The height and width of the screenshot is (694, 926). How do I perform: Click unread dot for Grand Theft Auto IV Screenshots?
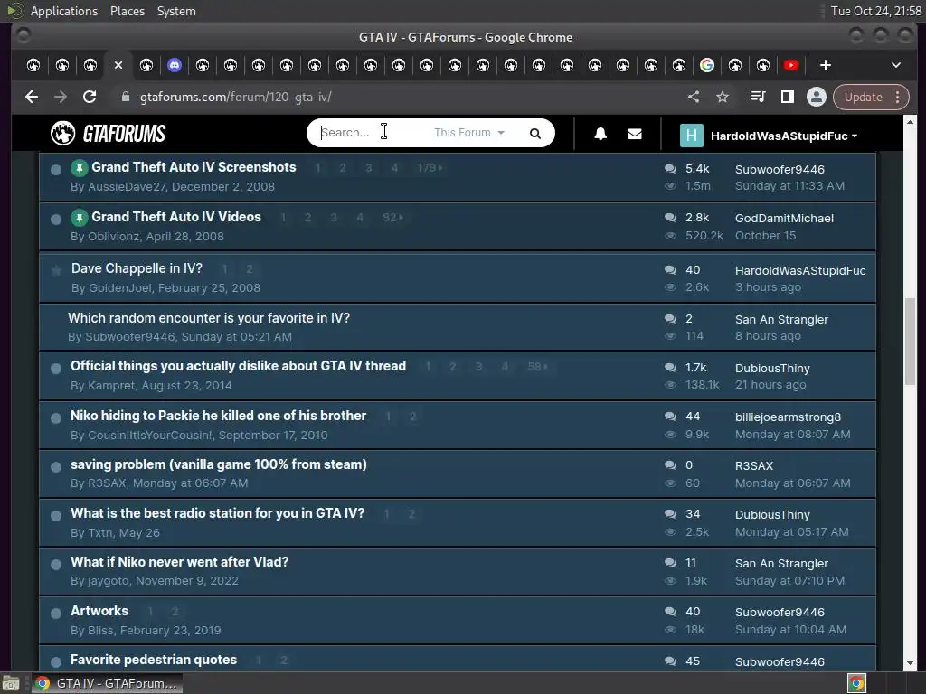point(56,170)
